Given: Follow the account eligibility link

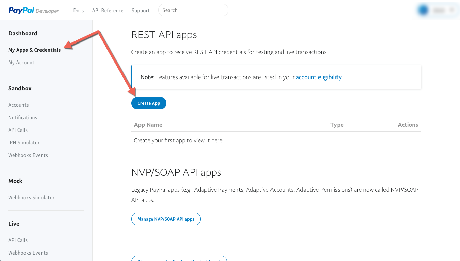Looking at the screenshot, I should point(318,77).
